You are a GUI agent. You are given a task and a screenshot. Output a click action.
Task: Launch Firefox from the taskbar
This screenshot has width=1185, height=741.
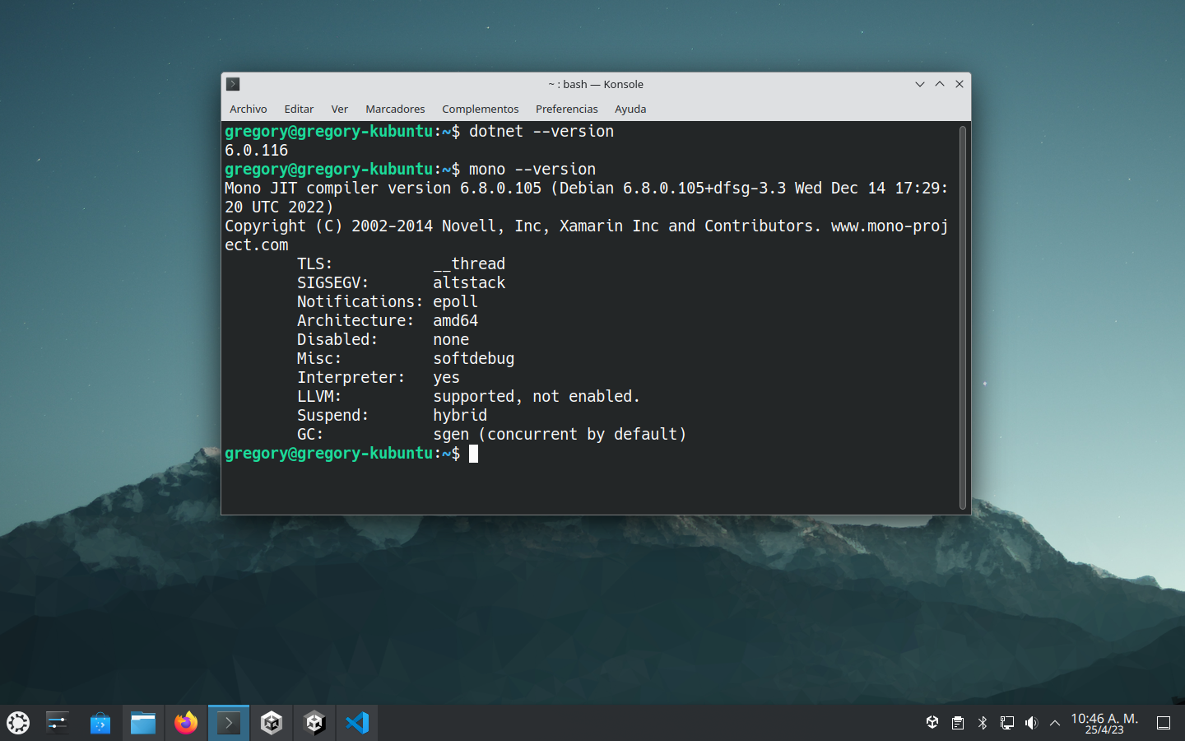pyautogui.click(x=186, y=723)
